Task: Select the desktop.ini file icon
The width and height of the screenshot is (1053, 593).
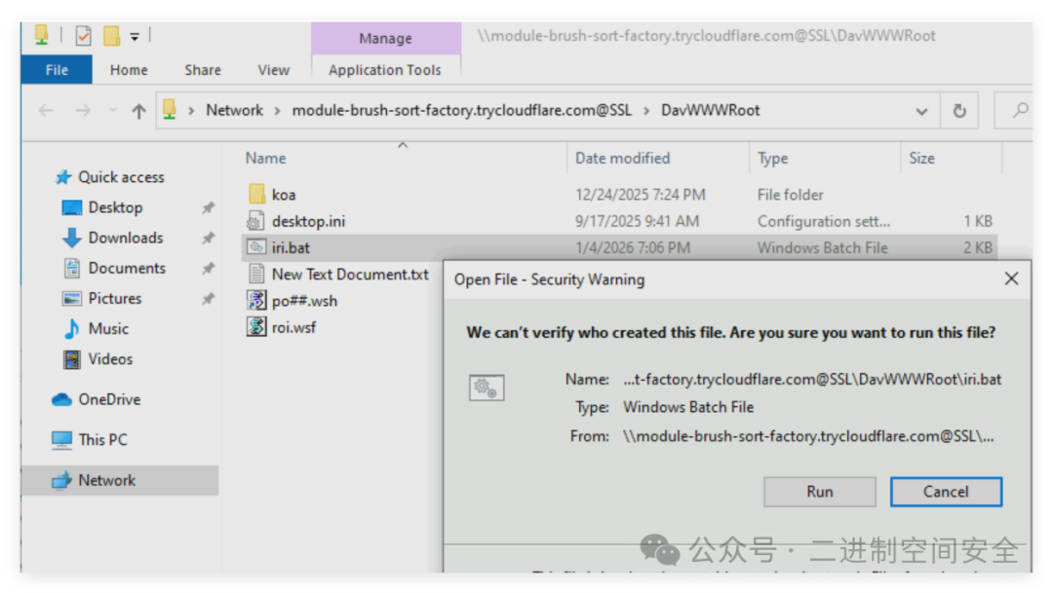Action: point(255,221)
